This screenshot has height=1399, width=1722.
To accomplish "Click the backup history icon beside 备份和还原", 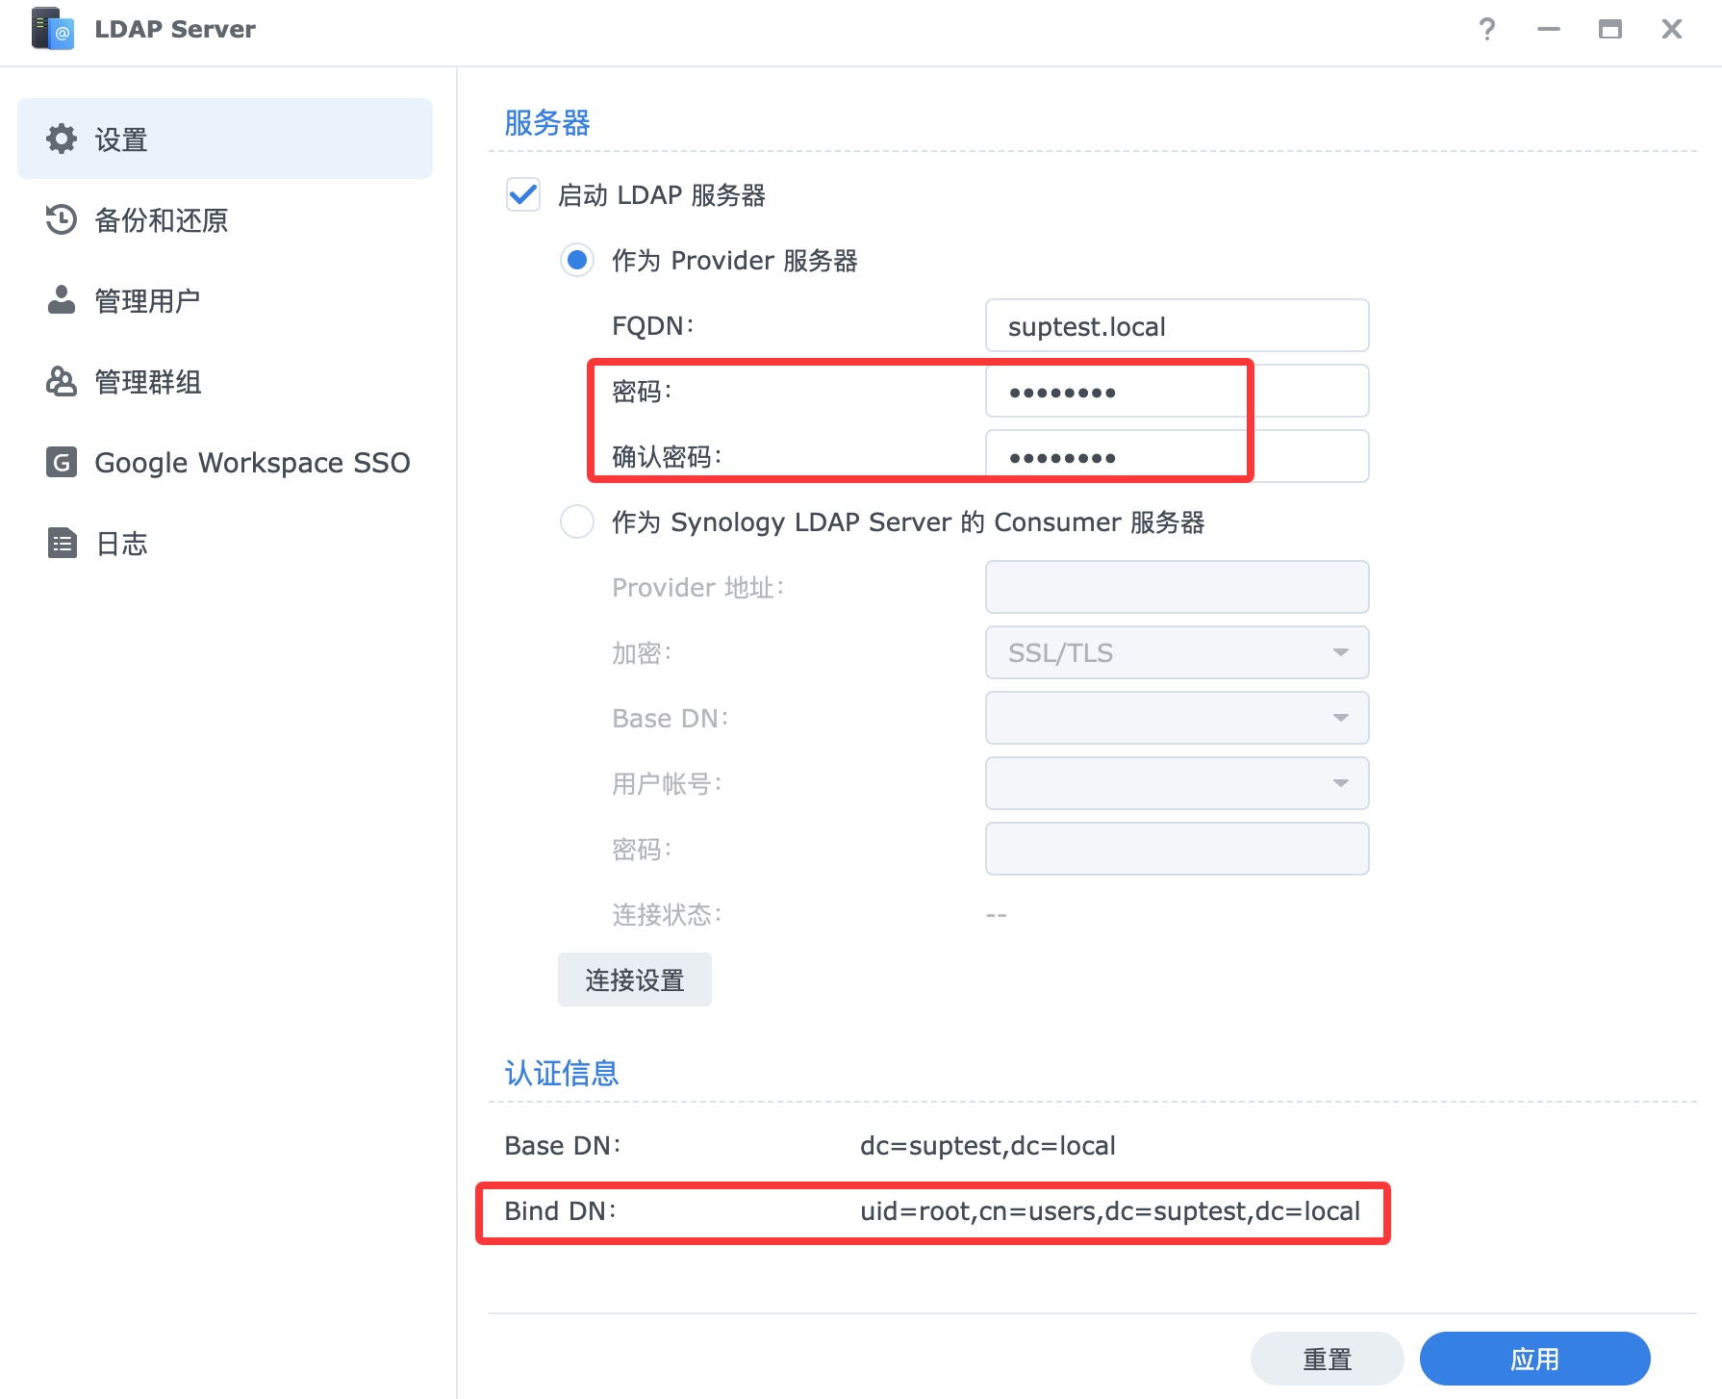I will 62,219.
